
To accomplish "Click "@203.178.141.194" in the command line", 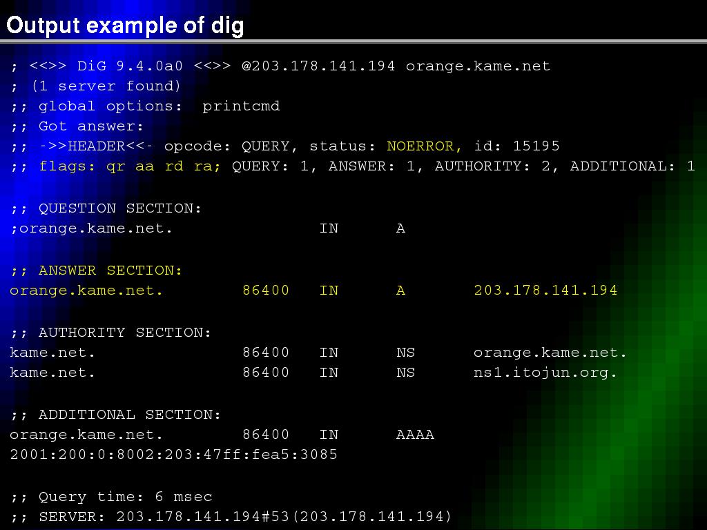I will 318,66.
